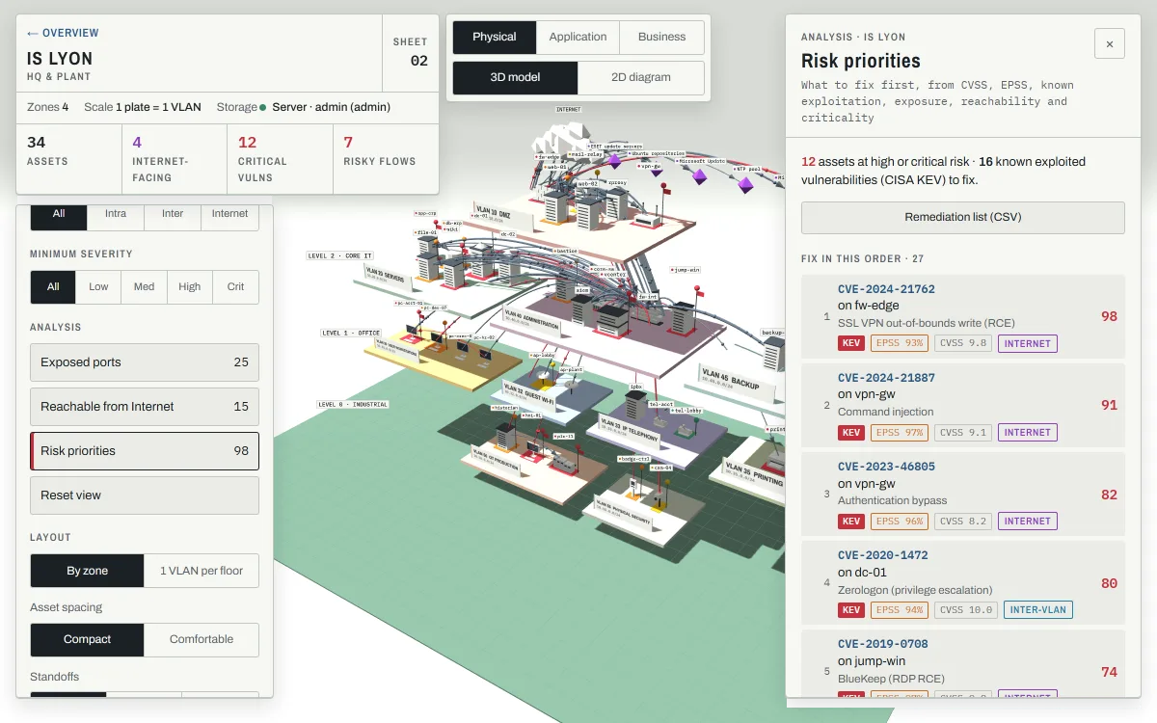Set minimum severity to All
This screenshot has height=723, width=1157.
pyautogui.click(x=53, y=286)
